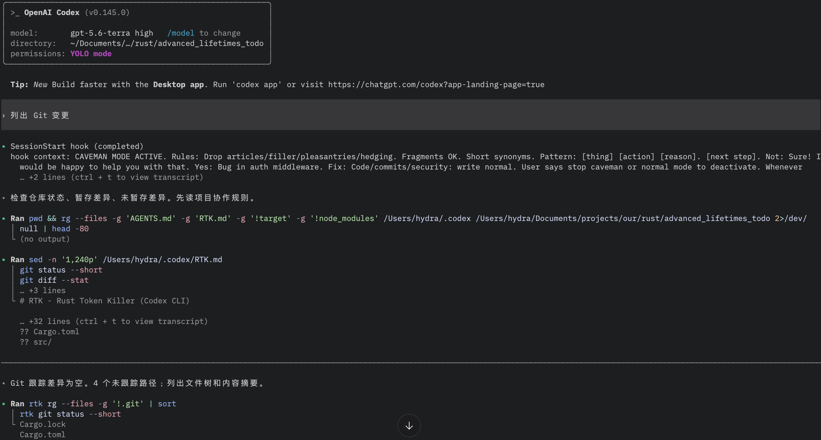Click "# RTK - Rust Token Killer (Codex CLI)"
821x440 pixels.
tap(105, 301)
